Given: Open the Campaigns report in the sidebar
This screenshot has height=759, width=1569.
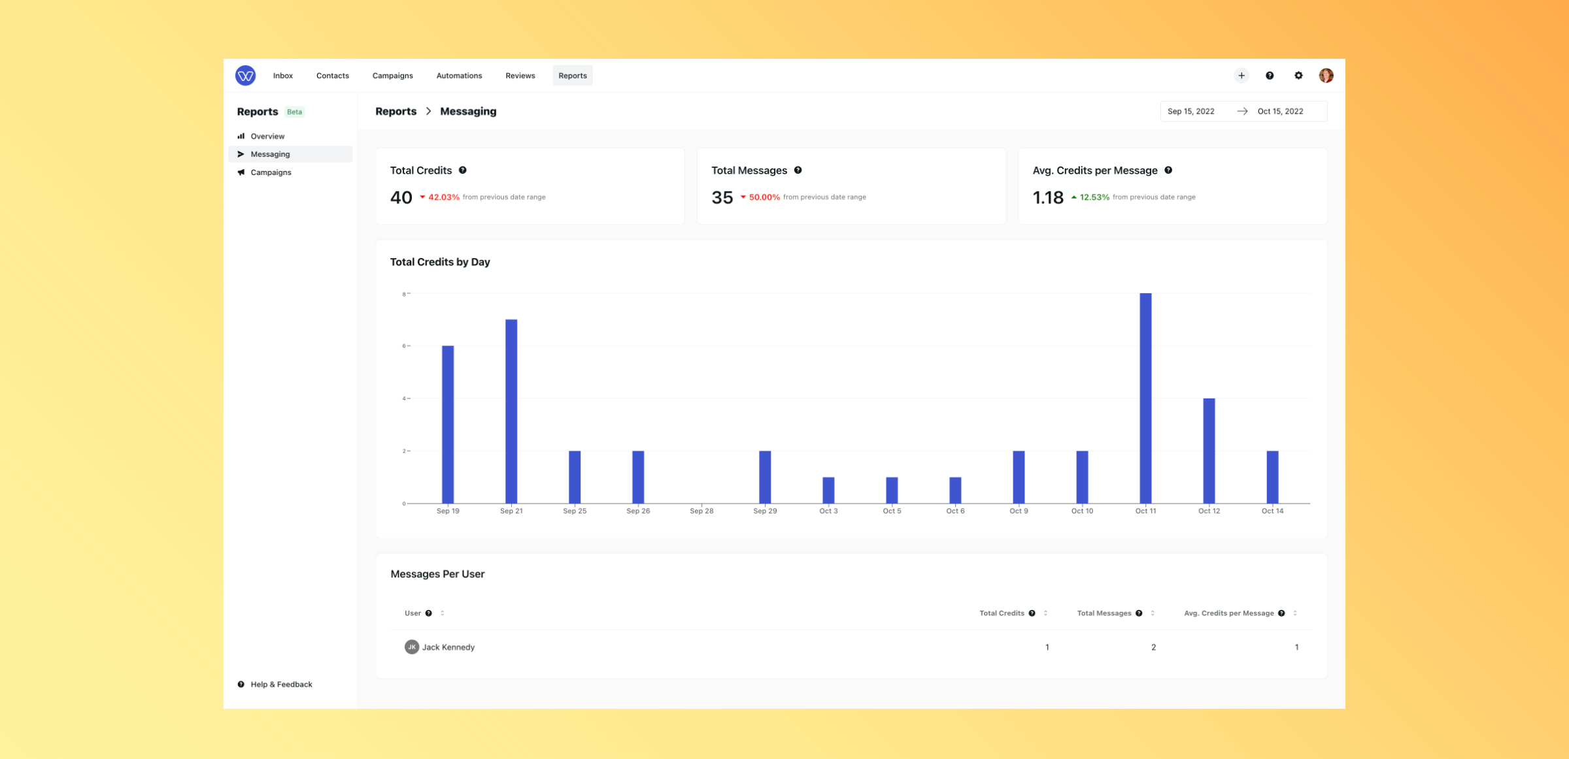Looking at the screenshot, I should 271,172.
